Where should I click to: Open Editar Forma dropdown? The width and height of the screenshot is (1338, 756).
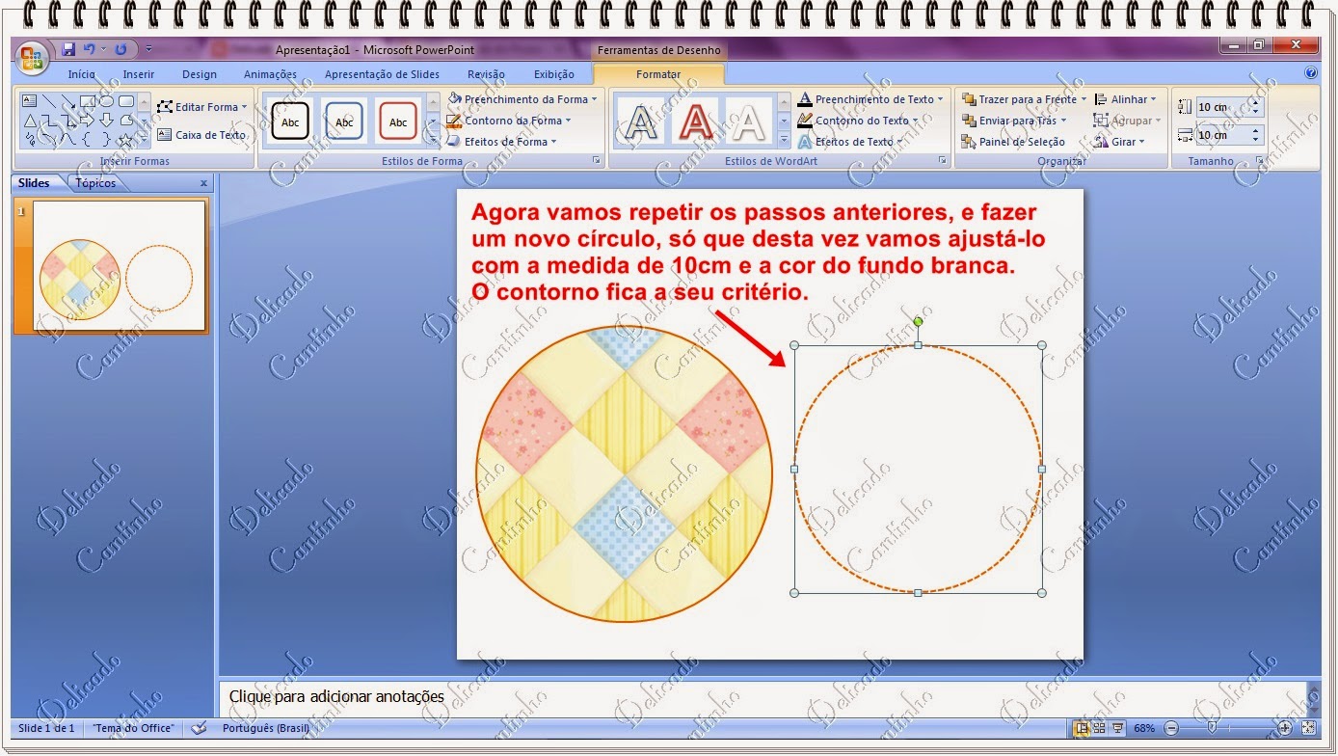click(202, 107)
